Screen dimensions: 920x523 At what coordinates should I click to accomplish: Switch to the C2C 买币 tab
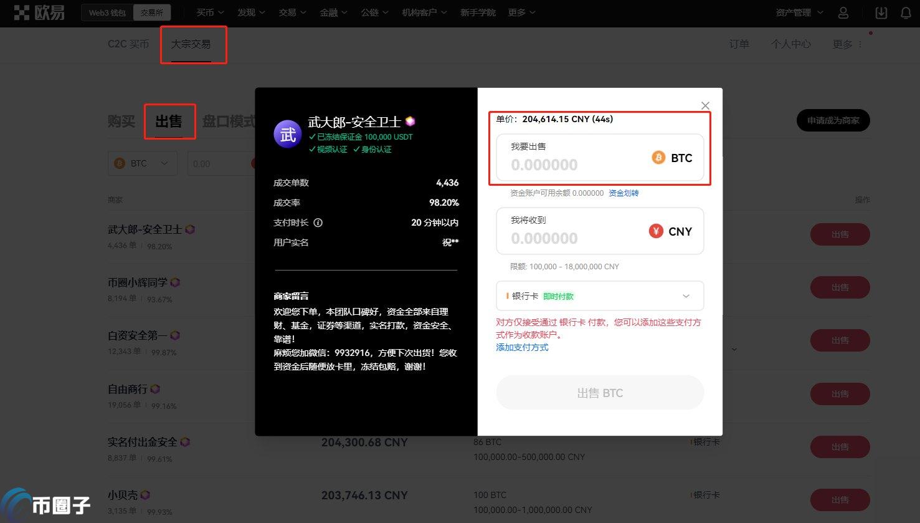point(128,44)
